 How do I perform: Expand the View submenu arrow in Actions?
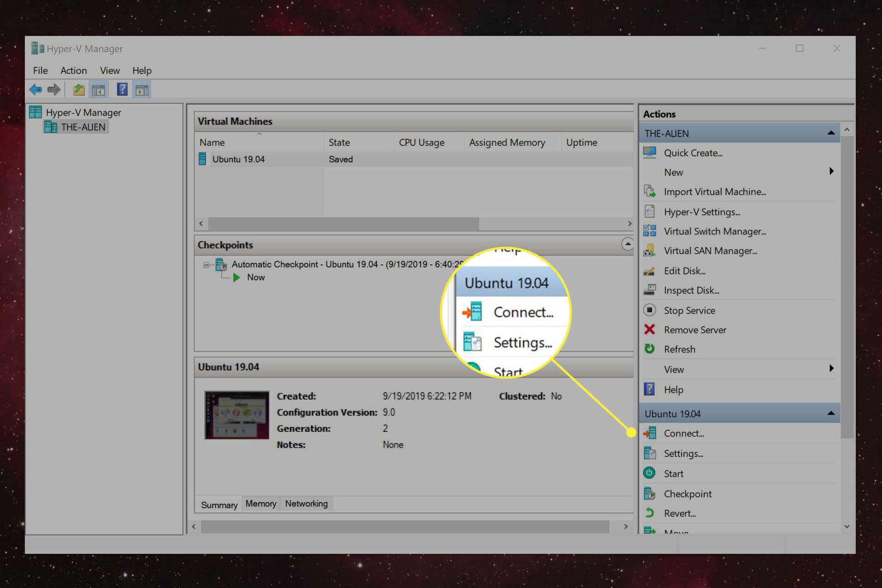click(831, 368)
